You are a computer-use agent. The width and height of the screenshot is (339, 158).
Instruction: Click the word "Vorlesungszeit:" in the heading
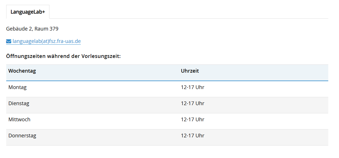tap(101, 56)
